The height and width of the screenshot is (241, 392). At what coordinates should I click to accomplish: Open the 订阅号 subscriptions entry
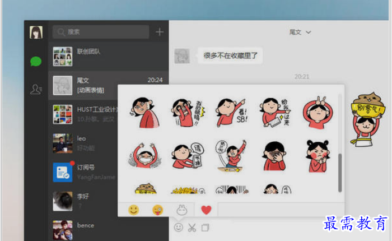tap(83, 172)
